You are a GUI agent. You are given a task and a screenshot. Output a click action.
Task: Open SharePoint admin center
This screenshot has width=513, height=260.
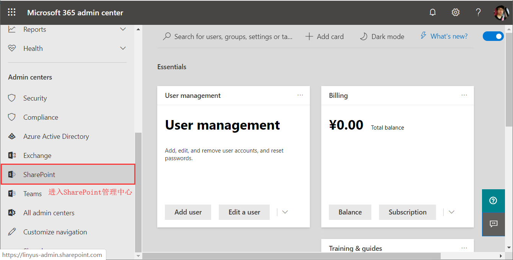click(x=67, y=174)
